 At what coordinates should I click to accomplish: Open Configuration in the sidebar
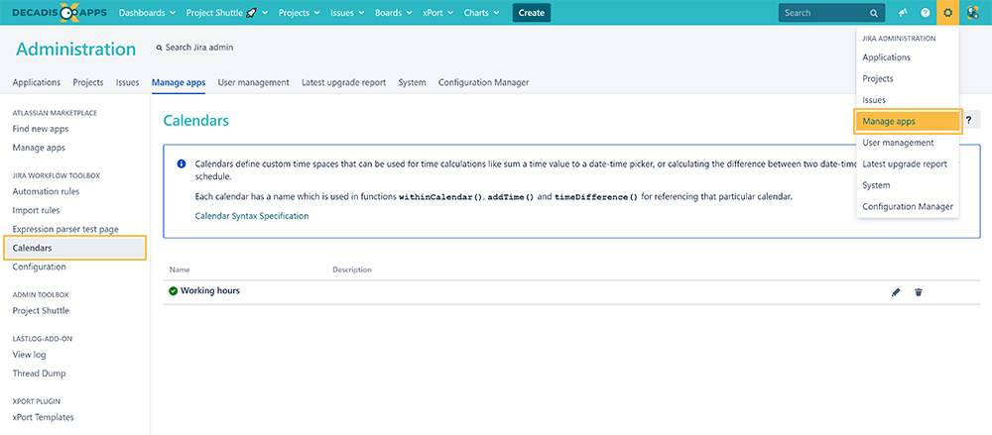(40, 267)
